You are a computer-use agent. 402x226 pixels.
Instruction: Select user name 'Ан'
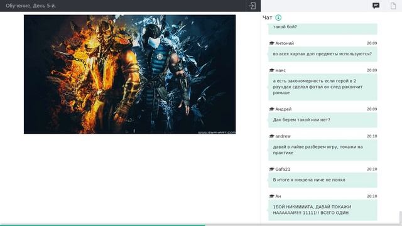278,196
